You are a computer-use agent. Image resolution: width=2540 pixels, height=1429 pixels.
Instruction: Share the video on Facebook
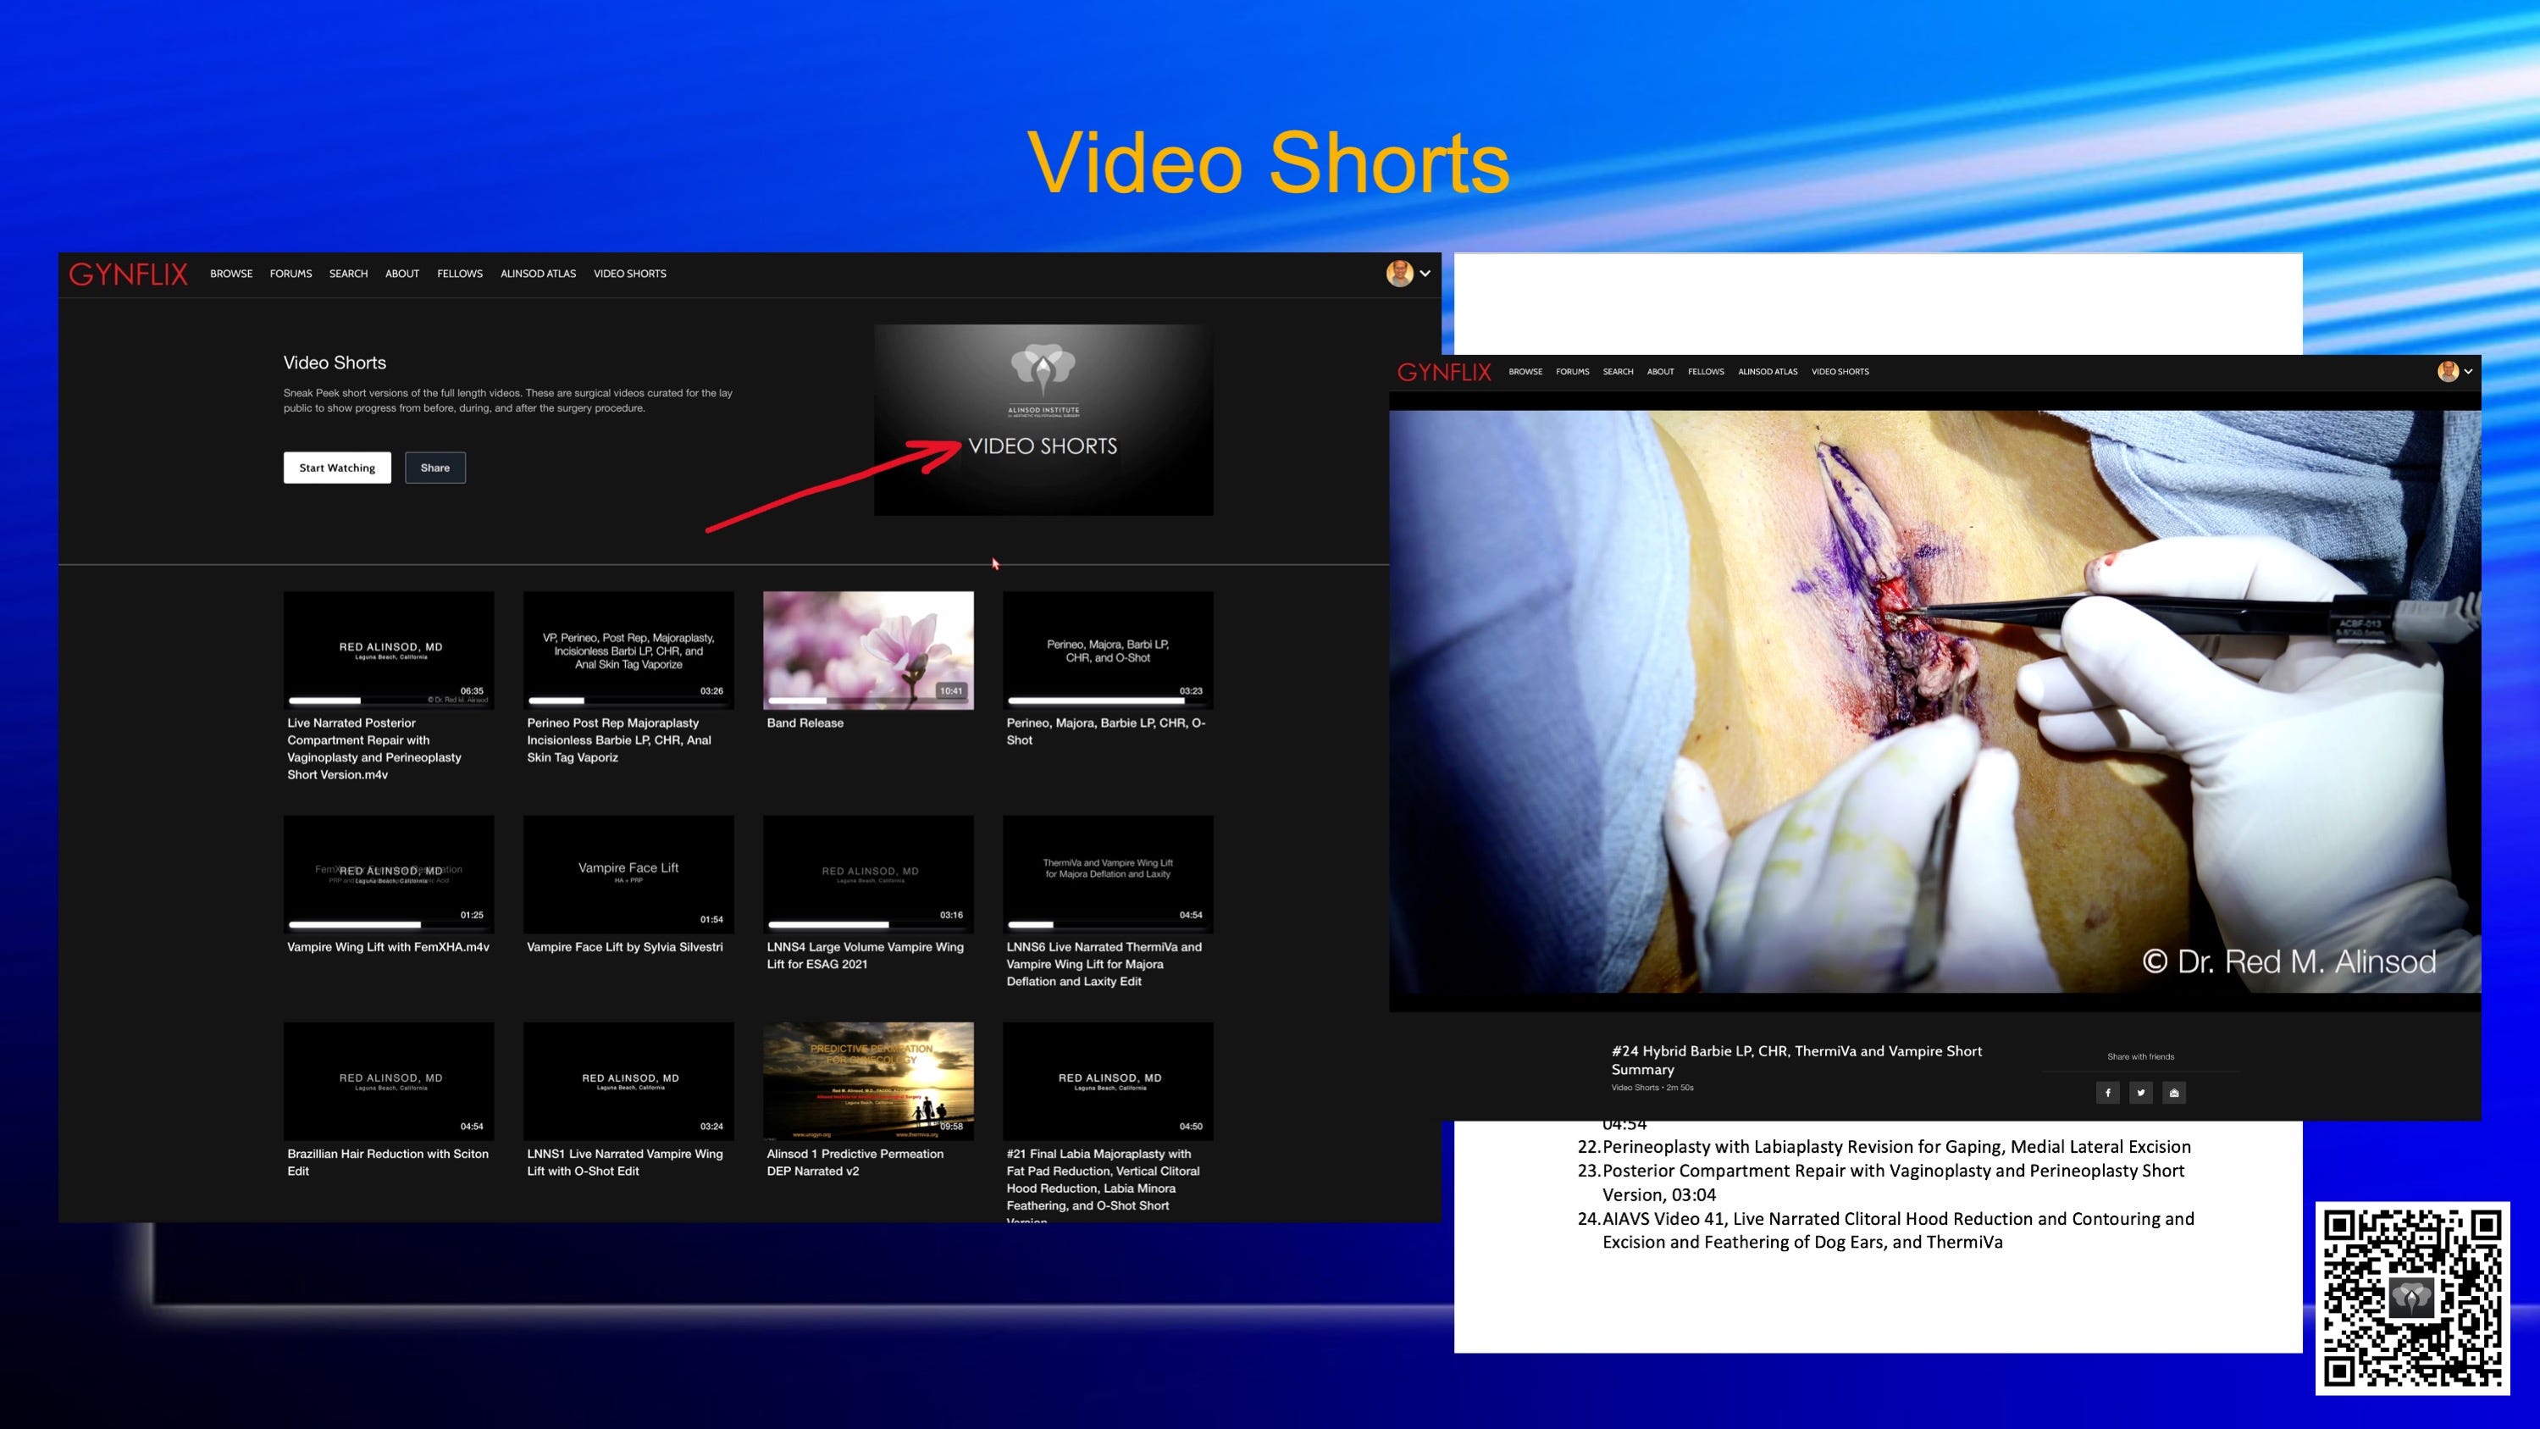click(x=2107, y=1092)
